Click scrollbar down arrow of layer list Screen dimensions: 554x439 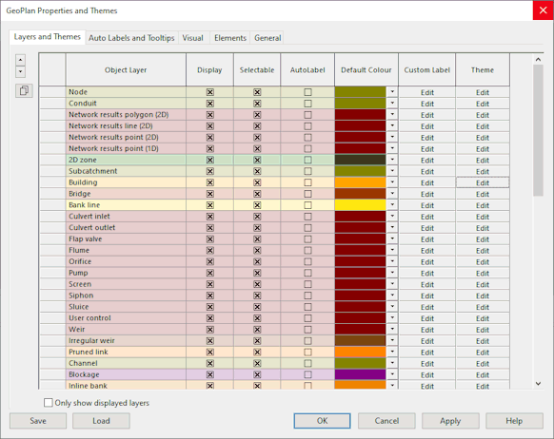pyautogui.click(x=538, y=384)
